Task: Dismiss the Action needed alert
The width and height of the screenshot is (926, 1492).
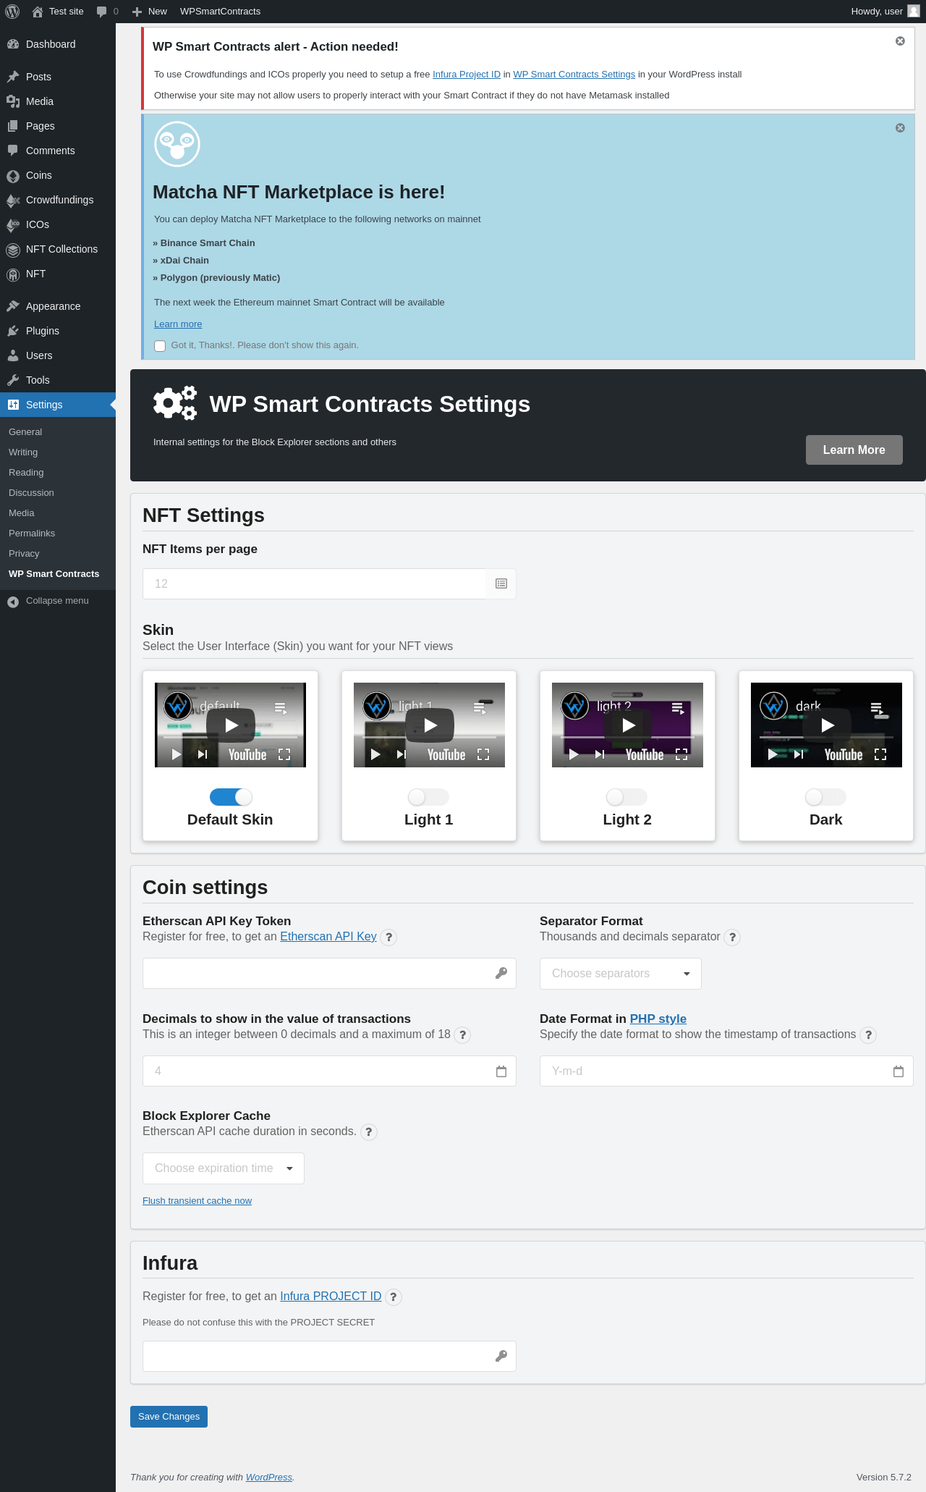Action: pyautogui.click(x=900, y=41)
